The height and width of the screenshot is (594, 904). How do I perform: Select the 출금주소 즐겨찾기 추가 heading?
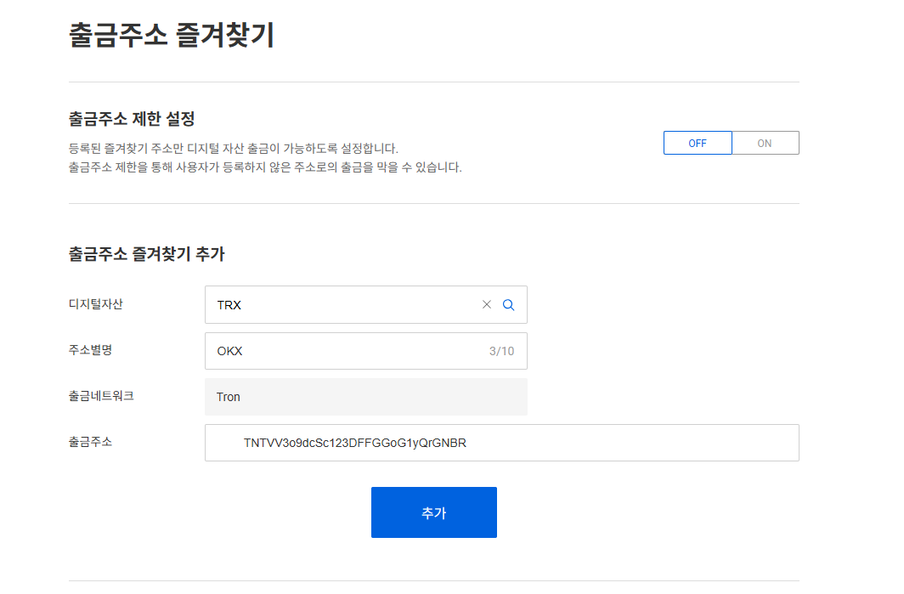point(146,254)
